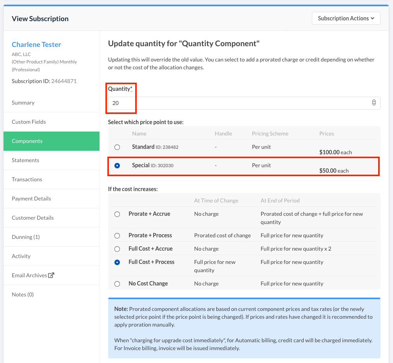
Task: Select the Special price point radio
Action: [x=117, y=166]
